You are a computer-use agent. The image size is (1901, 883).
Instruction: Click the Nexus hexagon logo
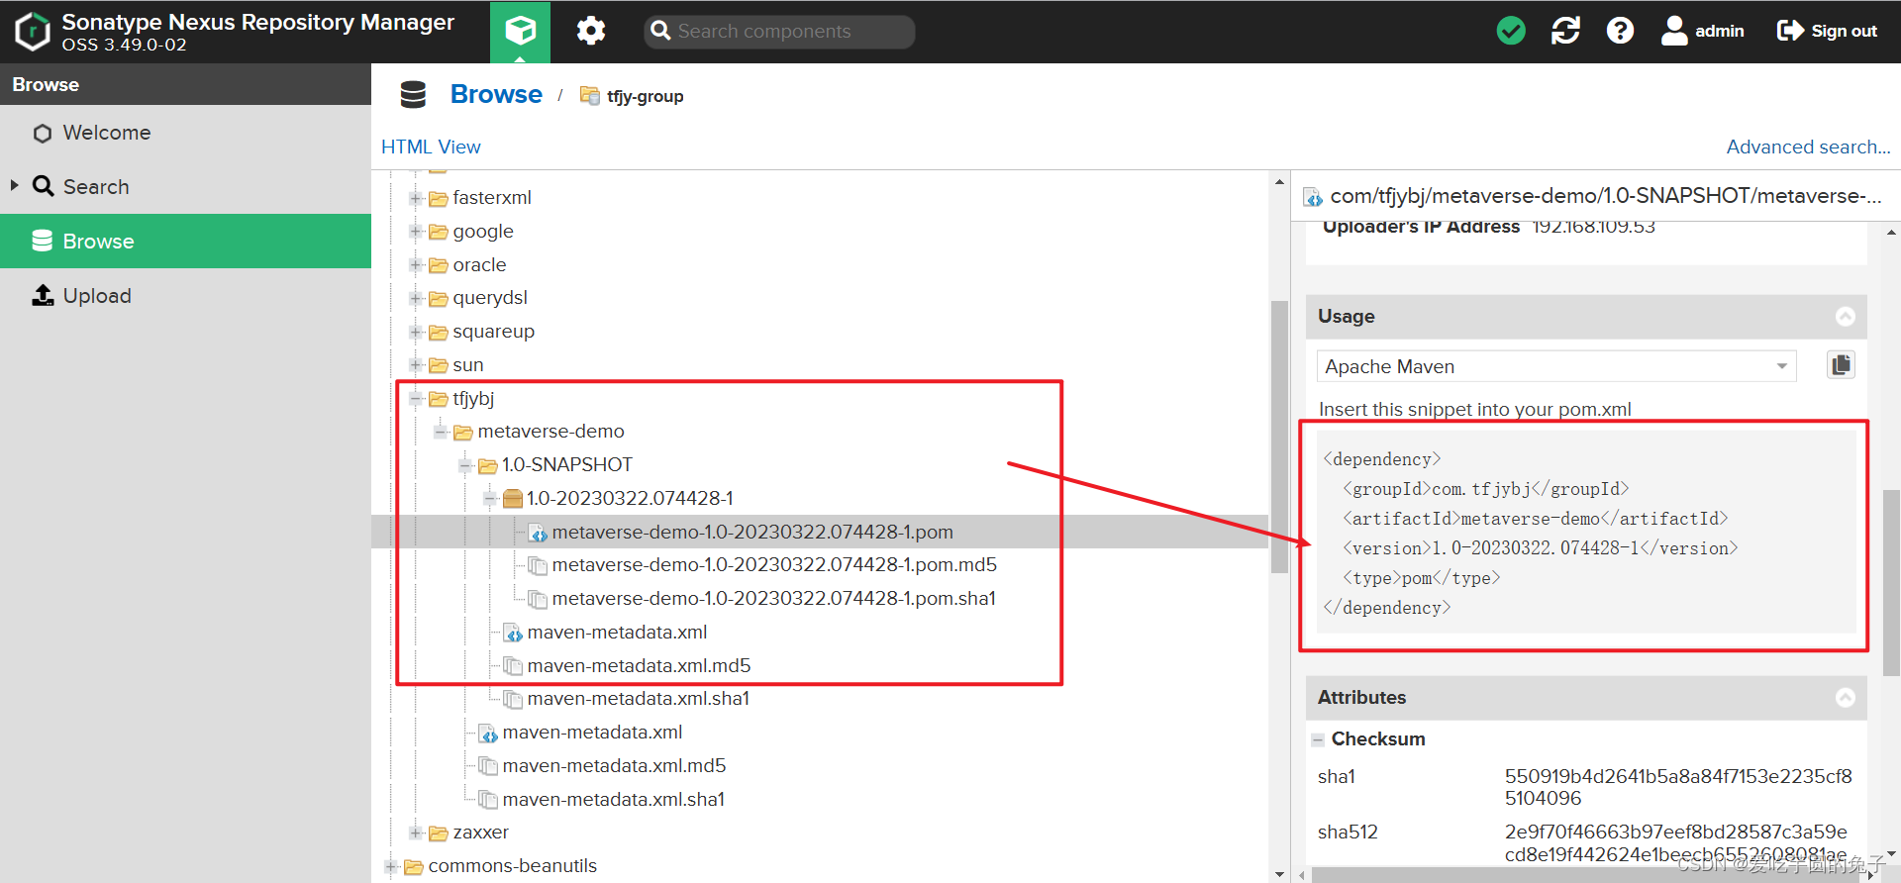[33, 31]
